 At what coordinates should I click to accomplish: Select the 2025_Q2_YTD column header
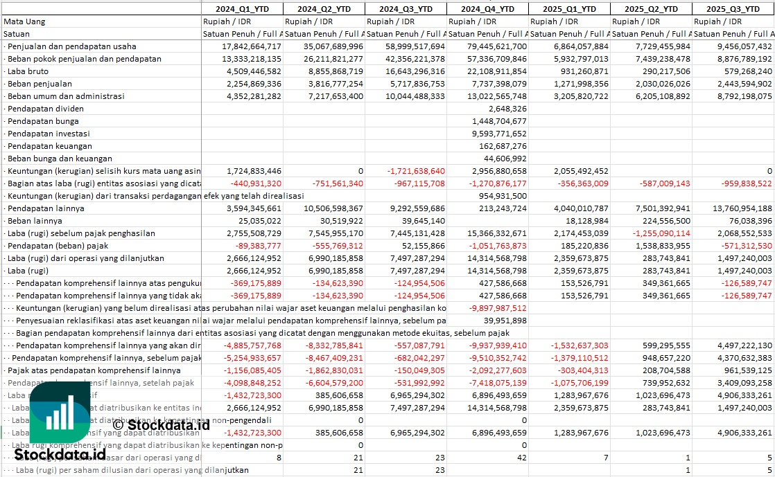(651, 9)
